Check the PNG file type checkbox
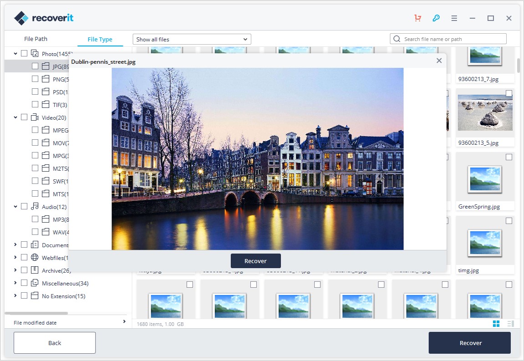The width and height of the screenshot is (524, 361). 35,79
